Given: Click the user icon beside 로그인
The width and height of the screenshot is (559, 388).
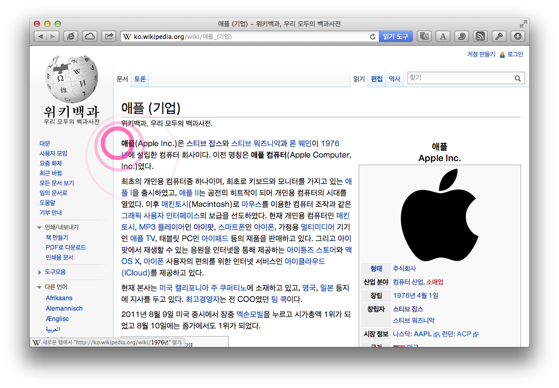Looking at the screenshot, I should [502, 55].
